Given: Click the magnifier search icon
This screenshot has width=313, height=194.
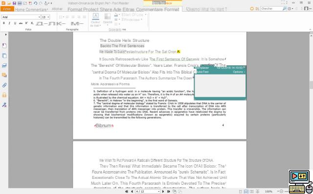Looking at the screenshot, I should point(284,9).
